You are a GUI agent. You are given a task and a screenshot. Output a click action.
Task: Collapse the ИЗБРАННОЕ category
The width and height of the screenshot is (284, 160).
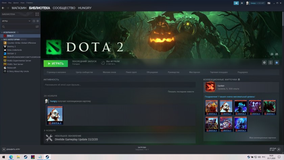(x=2, y=32)
